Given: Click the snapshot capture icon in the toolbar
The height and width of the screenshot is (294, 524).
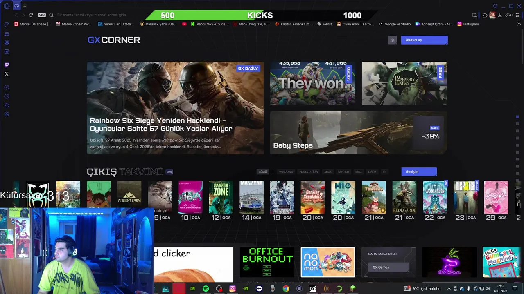Looking at the screenshot, I should click(x=474, y=15).
